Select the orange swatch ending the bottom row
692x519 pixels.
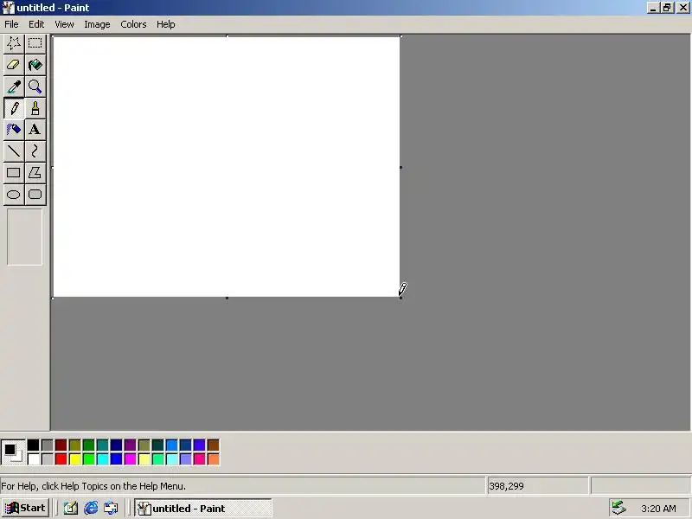point(213,459)
